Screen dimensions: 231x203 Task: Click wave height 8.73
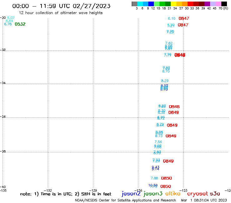tap(159, 136)
